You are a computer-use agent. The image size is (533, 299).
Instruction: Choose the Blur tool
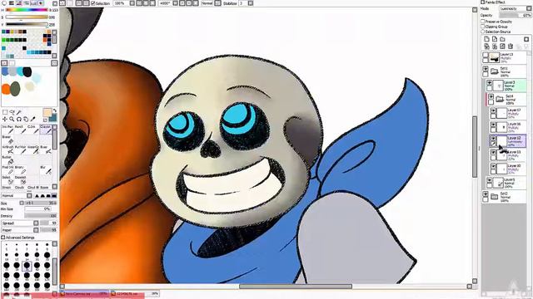pyautogui.click(x=45, y=169)
